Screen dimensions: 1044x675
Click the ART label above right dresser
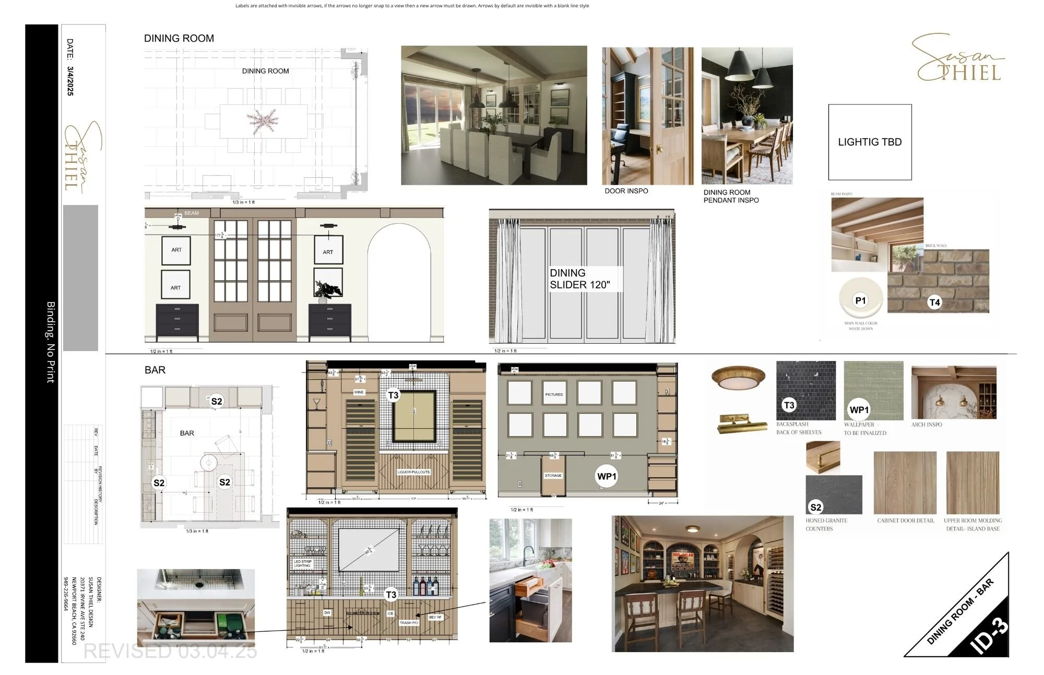(x=328, y=252)
